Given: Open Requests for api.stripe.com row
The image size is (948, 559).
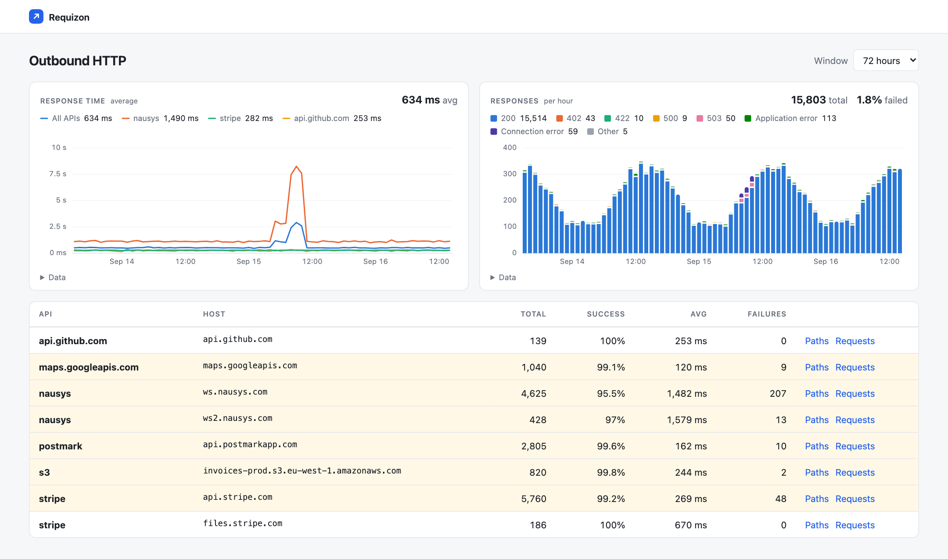Looking at the screenshot, I should point(855,499).
